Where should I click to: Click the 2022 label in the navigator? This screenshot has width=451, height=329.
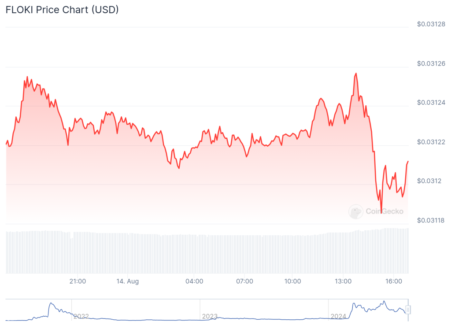point(81,316)
